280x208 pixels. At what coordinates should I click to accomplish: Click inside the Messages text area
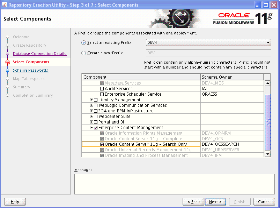(175, 184)
